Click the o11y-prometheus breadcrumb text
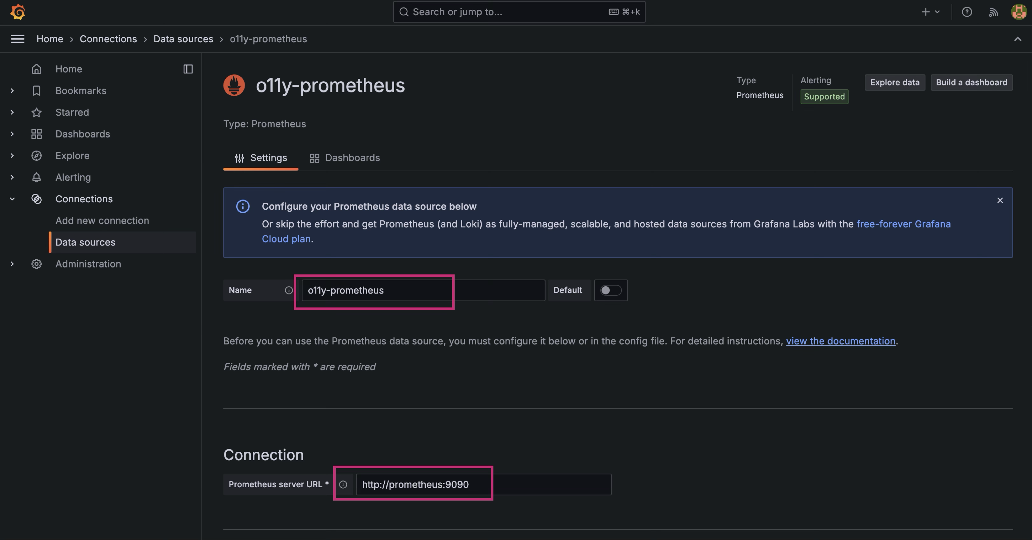The image size is (1032, 540). click(x=268, y=39)
